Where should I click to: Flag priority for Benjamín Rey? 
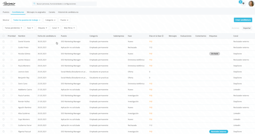click(x=12, y=78)
